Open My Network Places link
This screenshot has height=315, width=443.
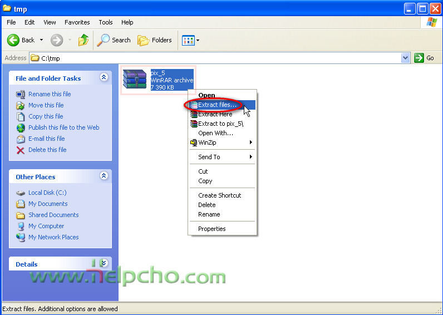pos(53,237)
